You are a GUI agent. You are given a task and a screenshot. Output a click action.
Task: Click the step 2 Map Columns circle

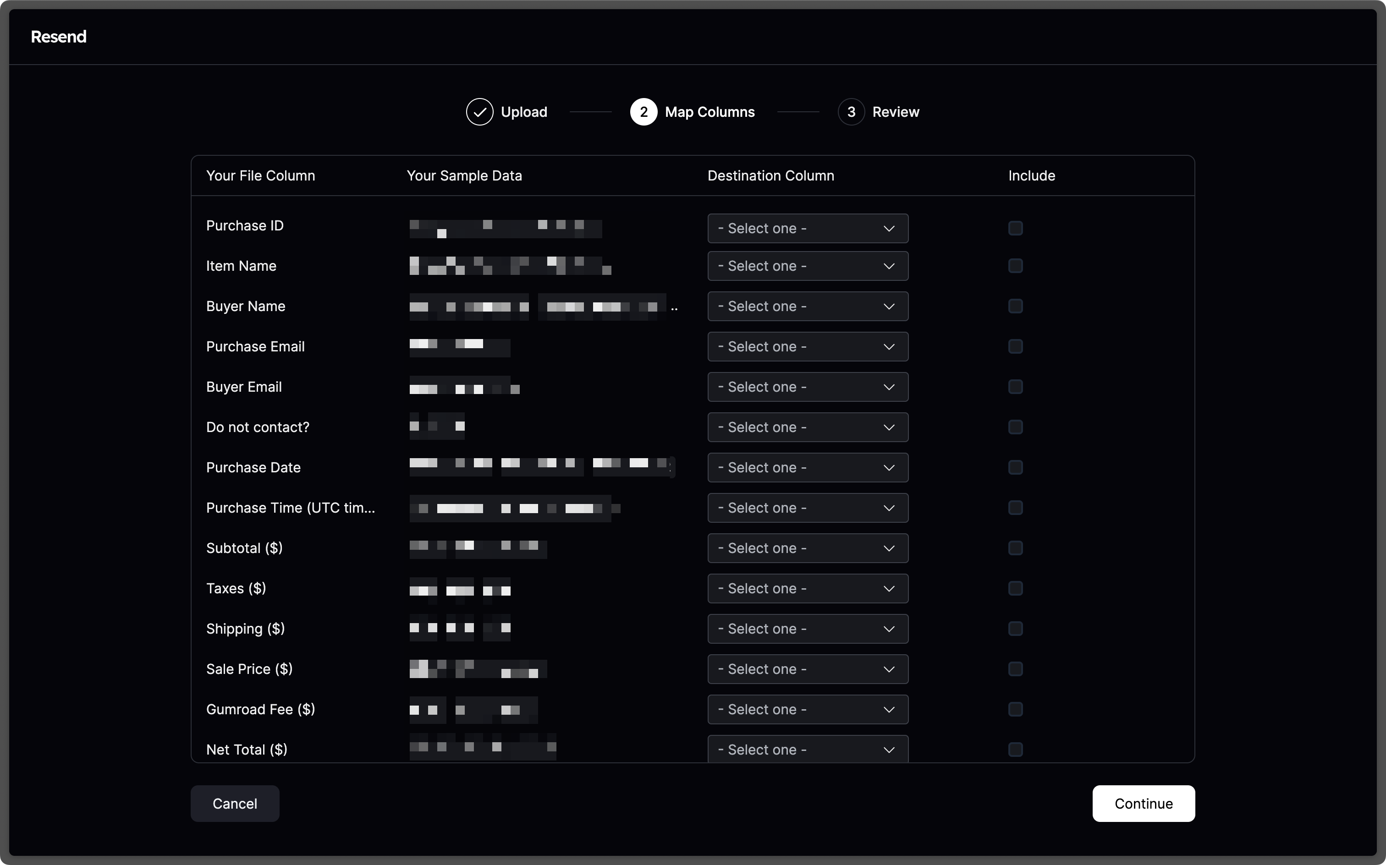click(643, 111)
